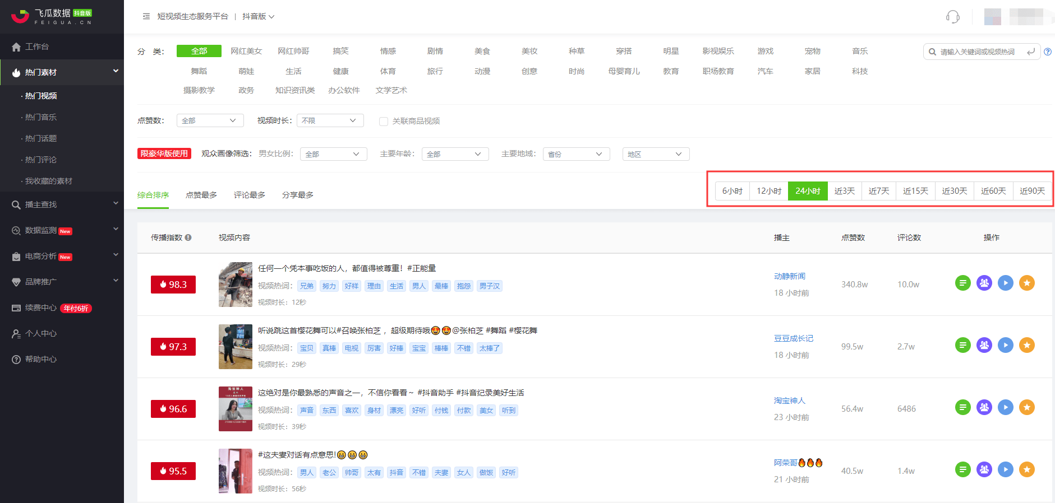Open purple audience icon for 淘宝神人 row
Image resolution: width=1055 pixels, height=503 pixels.
pyautogui.click(x=984, y=407)
